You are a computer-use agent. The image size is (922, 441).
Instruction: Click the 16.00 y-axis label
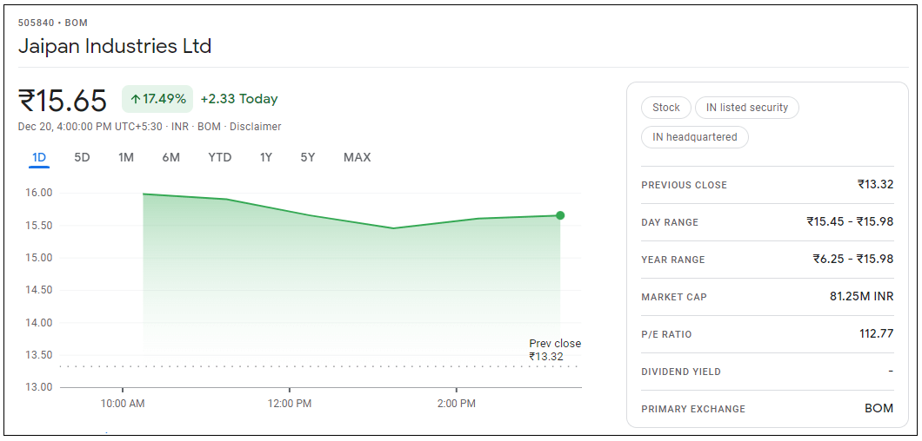(x=39, y=194)
